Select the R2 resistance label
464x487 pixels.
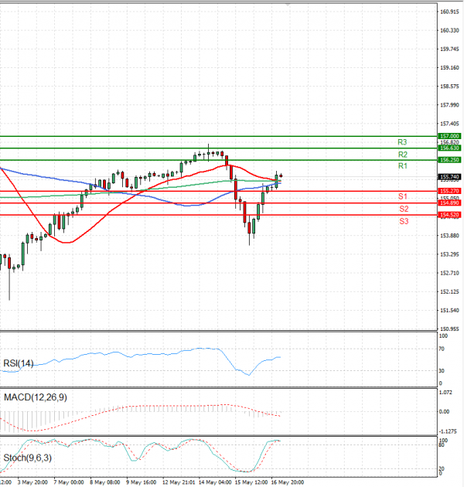(402, 155)
